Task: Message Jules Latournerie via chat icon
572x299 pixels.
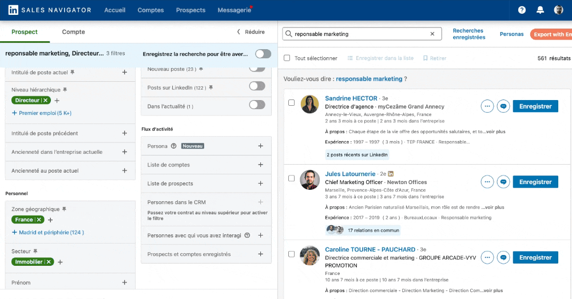Action: point(503,182)
